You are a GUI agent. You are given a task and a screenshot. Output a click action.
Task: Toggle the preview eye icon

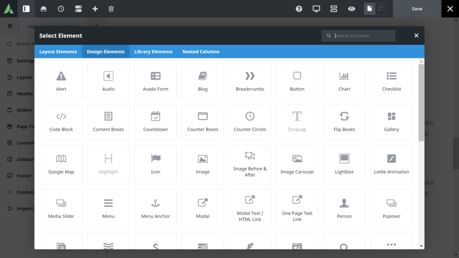[351, 9]
